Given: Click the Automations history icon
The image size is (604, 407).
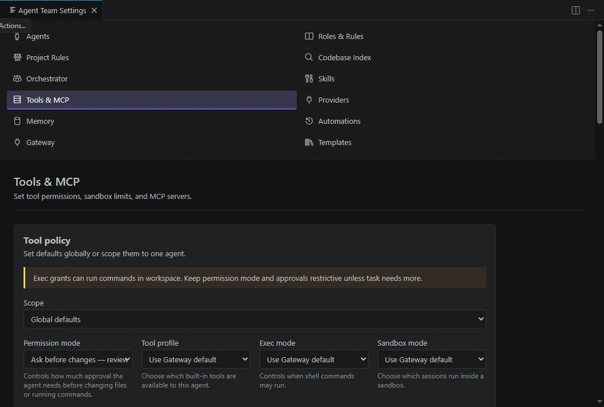Looking at the screenshot, I should coord(309,121).
